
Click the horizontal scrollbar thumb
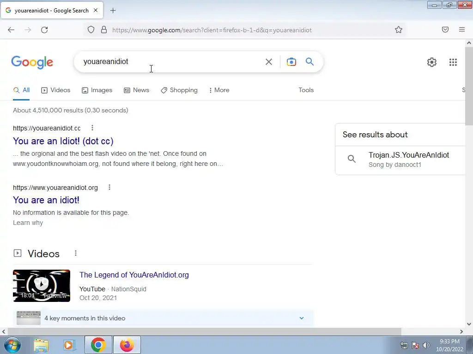point(204,331)
